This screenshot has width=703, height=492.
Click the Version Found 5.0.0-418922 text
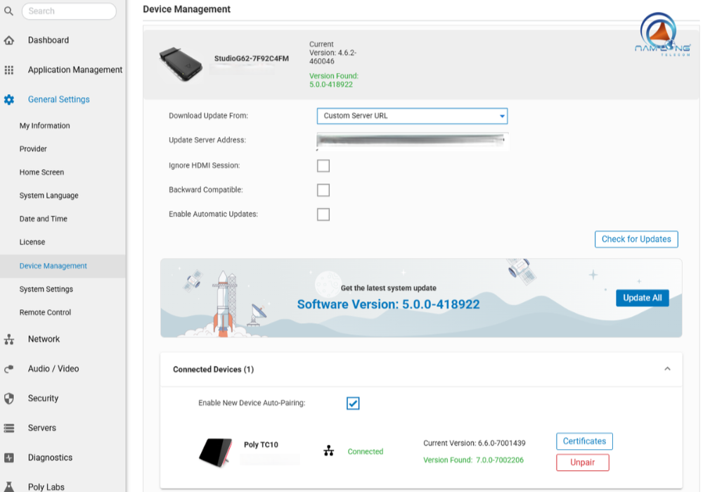coord(334,80)
